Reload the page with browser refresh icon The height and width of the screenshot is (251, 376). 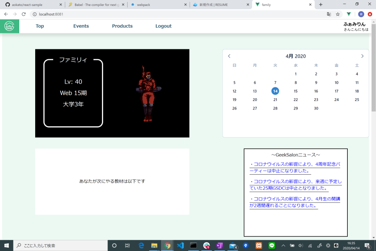(24, 14)
